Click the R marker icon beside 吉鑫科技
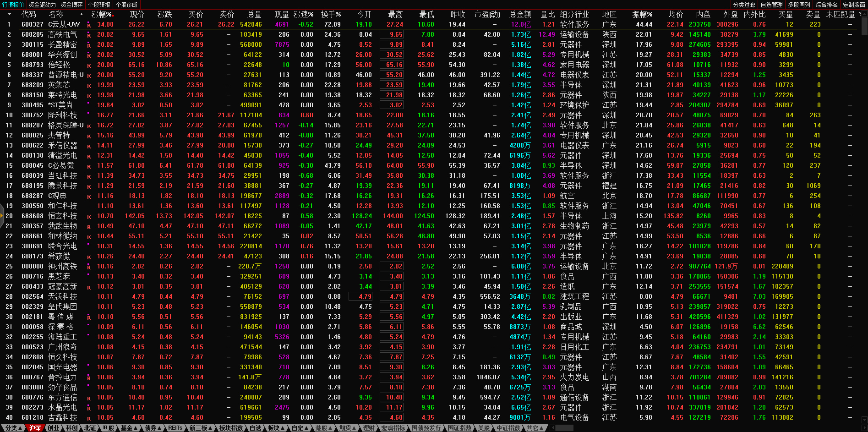The width and height of the screenshot is (868, 432). [x=89, y=418]
